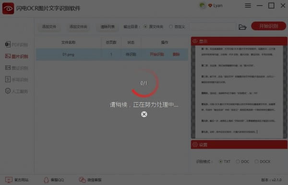Open the 微信客服 link
The image size is (288, 185).
(90, 180)
